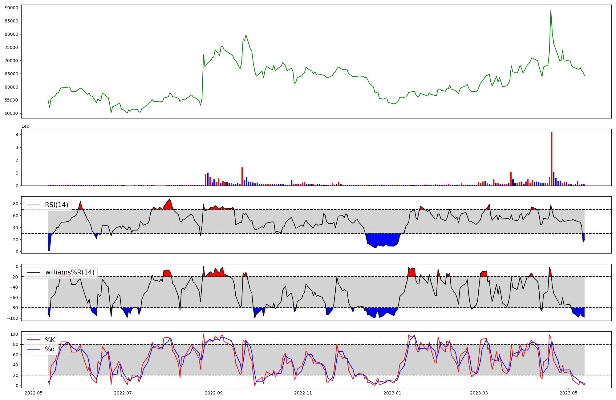Click the 4 tick label on volume axis

pos(17,135)
